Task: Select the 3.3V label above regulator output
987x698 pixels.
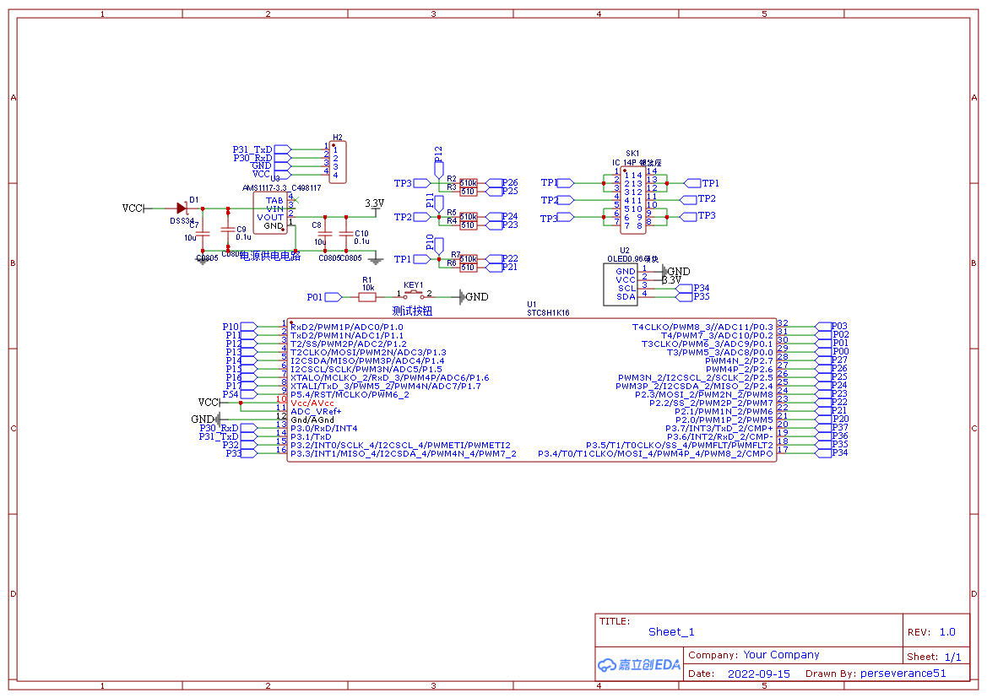Action: (375, 203)
